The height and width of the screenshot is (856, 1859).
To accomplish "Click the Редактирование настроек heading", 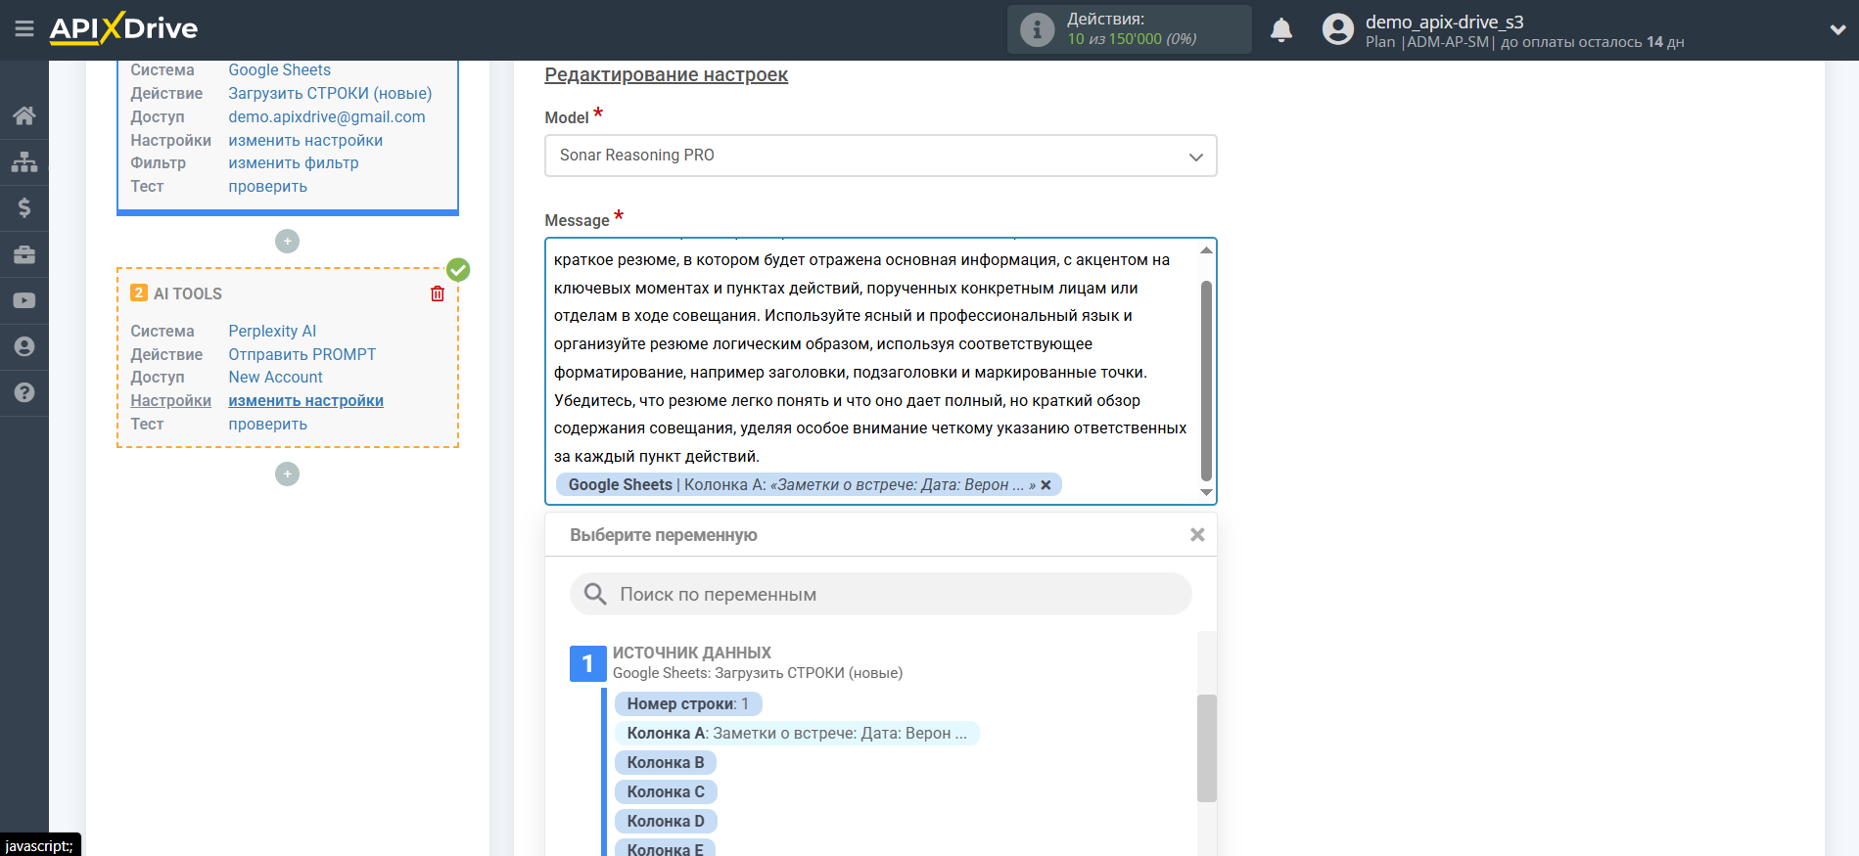I will point(666,75).
